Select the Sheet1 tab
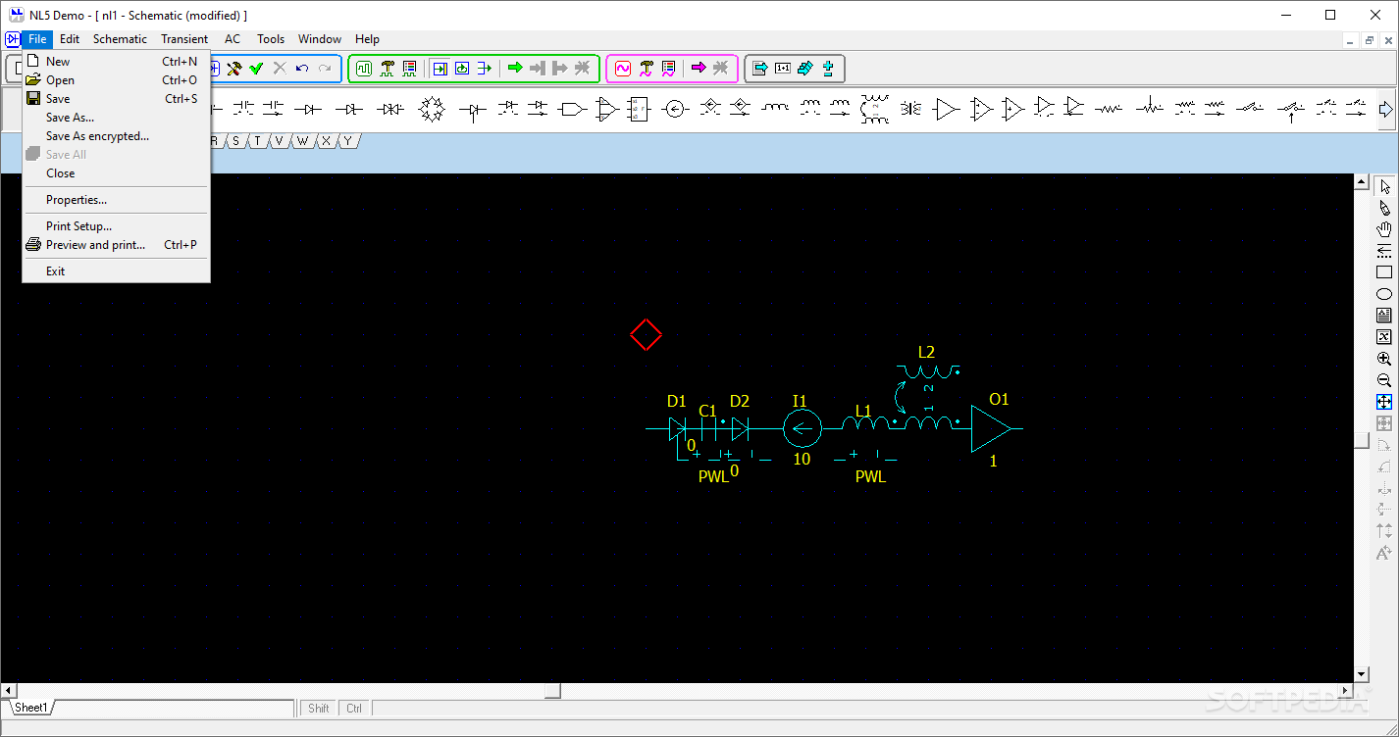 31,708
